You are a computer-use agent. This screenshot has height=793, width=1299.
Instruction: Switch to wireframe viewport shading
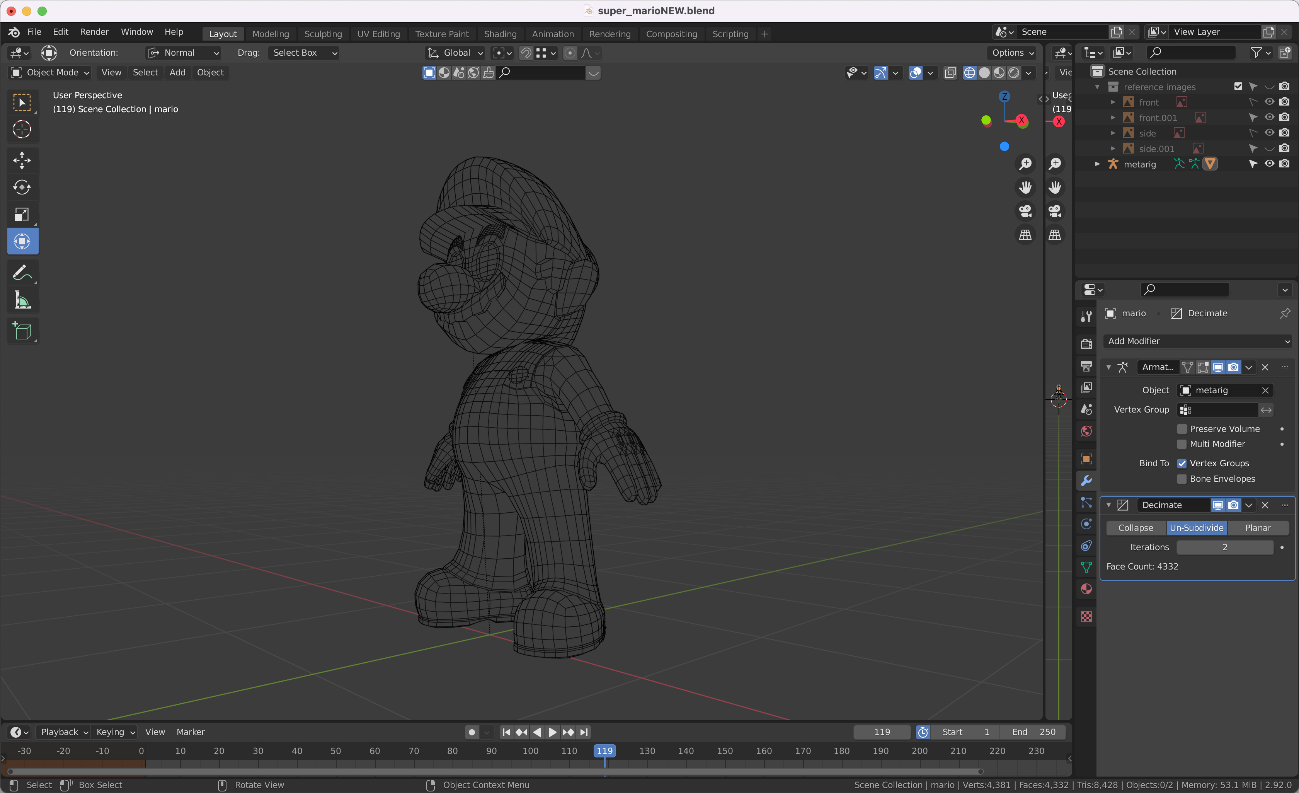point(969,73)
